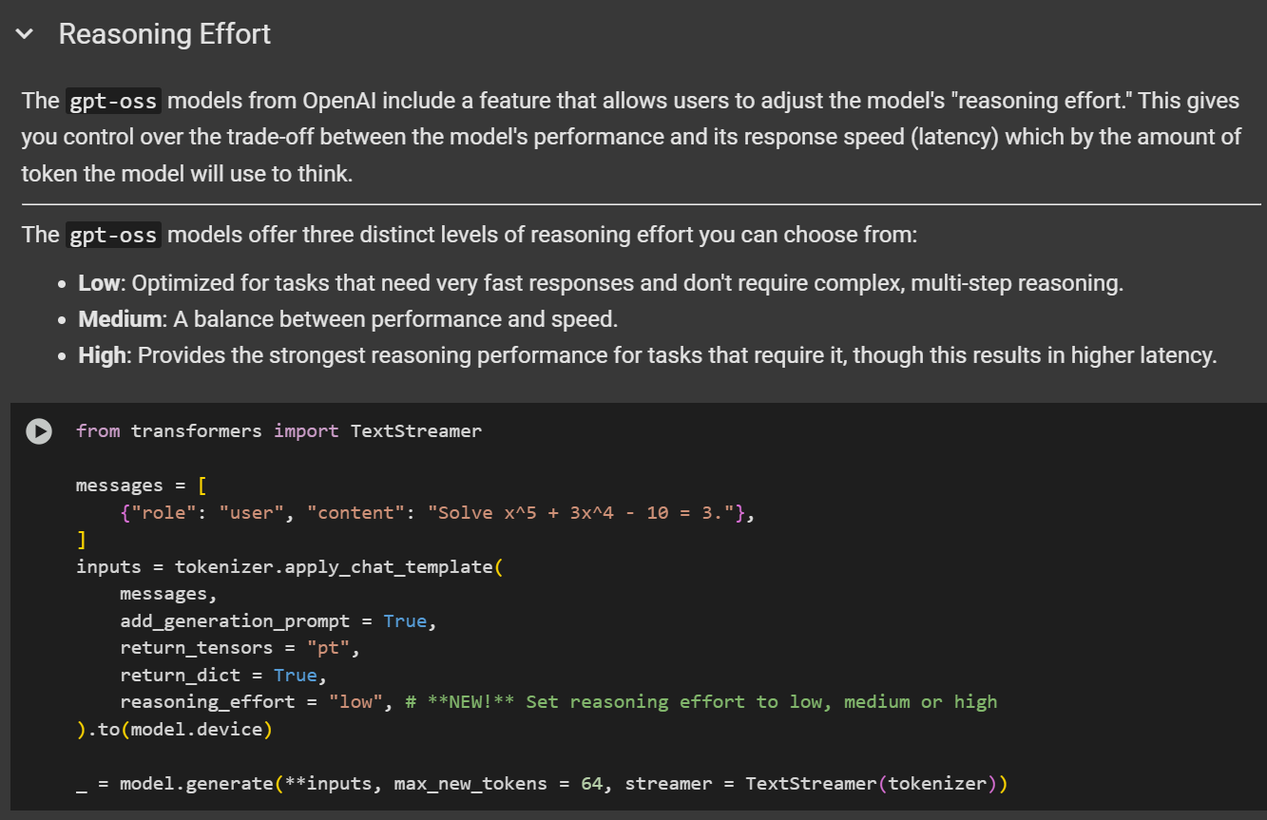Click the **NEW!** green code comment
1267x820 pixels.
pyautogui.click(x=701, y=702)
